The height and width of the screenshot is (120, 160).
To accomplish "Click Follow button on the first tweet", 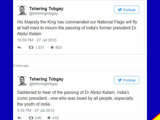I will pos(126,10).
